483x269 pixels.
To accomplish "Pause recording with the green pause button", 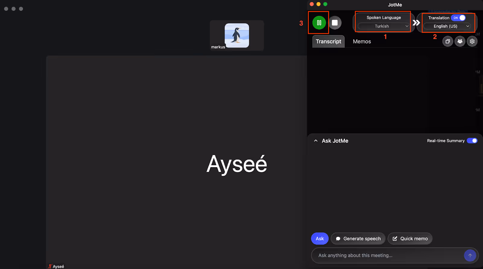I will tap(319, 23).
